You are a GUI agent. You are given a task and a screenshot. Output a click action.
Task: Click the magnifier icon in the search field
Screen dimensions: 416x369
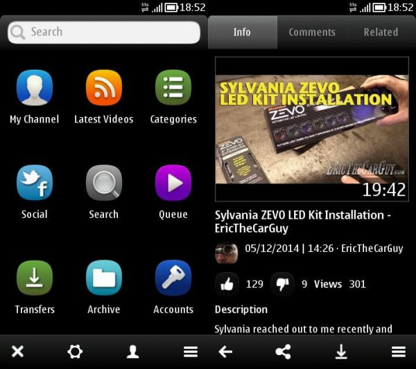pos(18,33)
